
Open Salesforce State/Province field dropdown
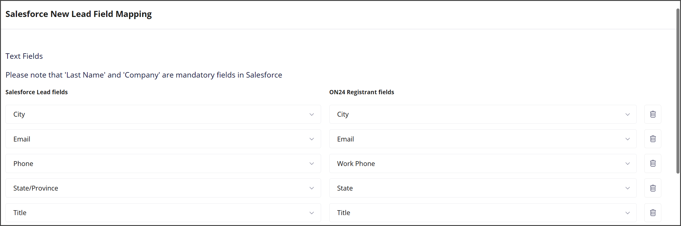(x=163, y=188)
